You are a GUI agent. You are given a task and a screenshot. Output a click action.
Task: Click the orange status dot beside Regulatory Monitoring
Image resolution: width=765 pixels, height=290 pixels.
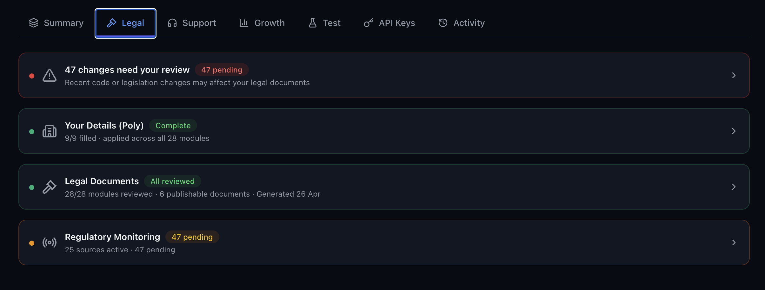coord(32,243)
